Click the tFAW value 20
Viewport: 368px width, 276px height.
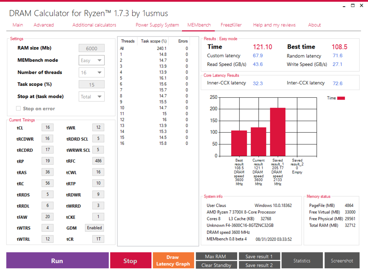click(47, 217)
